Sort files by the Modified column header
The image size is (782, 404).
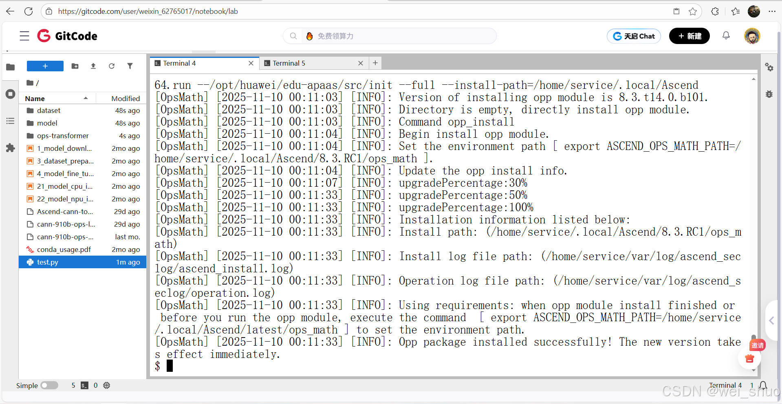tap(126, 98)
